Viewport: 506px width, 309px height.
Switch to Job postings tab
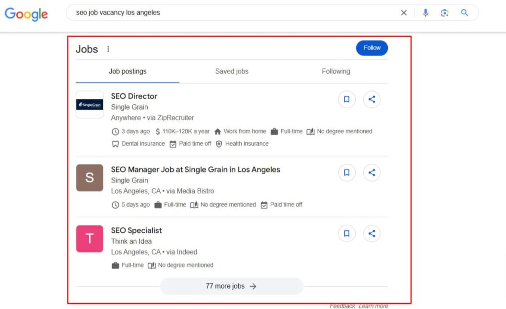click(x=127, y=71)
